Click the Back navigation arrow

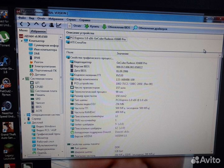pyautogui.click(x=21, y=24)
